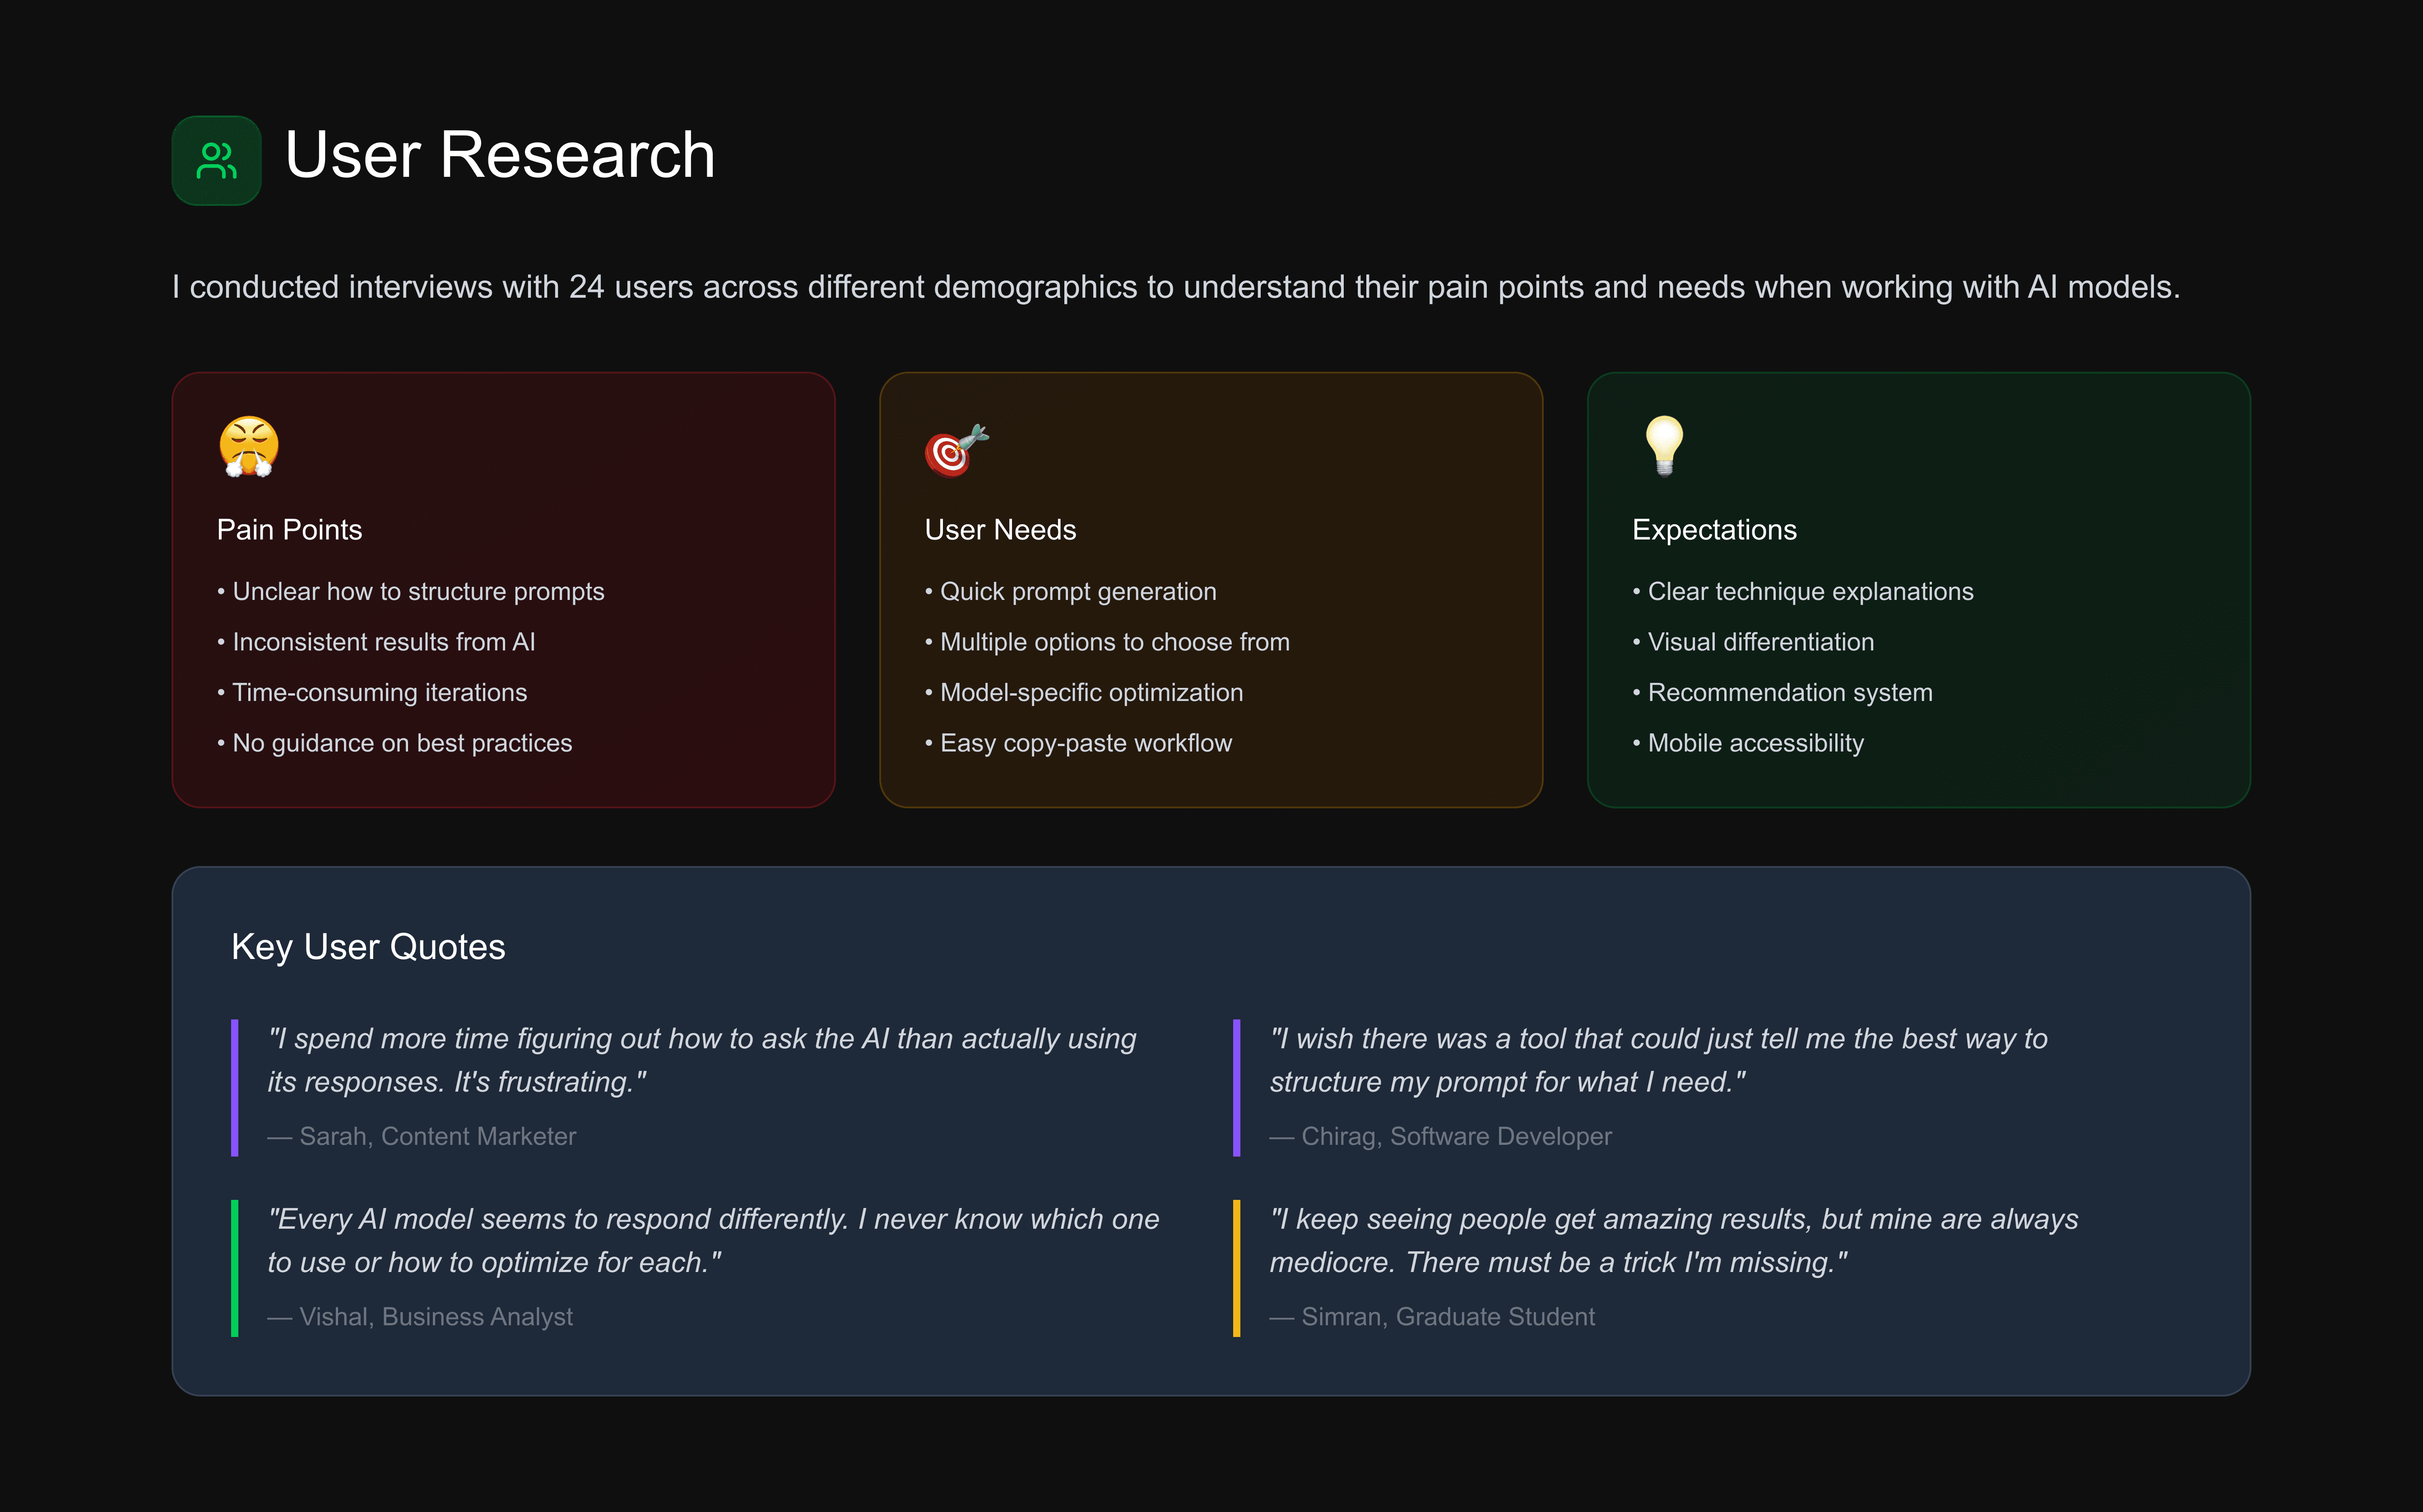Click the purple bar beside Chirag's quote

(x=1236, y=1087)
